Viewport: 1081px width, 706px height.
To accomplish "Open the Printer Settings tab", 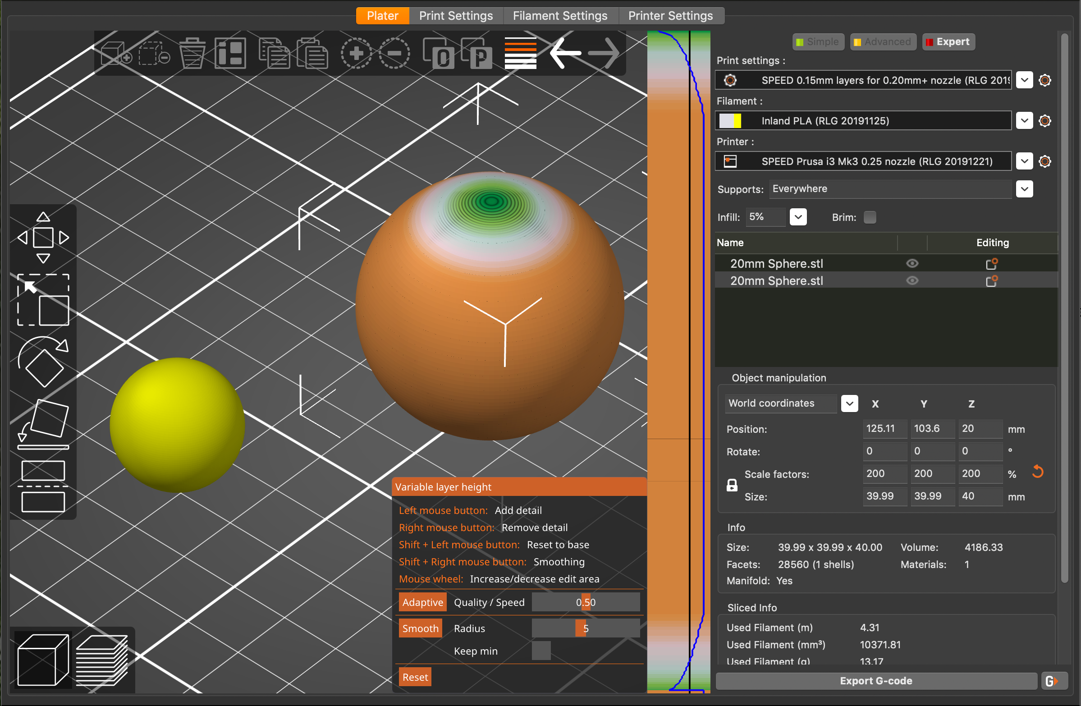I will pyautogui.click(x=670, y=16).
